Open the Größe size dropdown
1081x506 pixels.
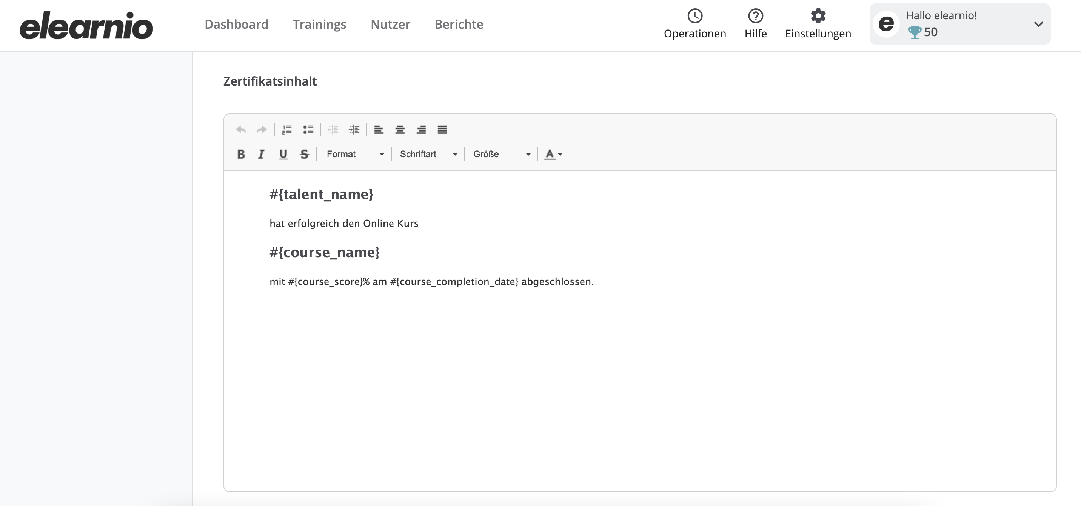point(502,154)
